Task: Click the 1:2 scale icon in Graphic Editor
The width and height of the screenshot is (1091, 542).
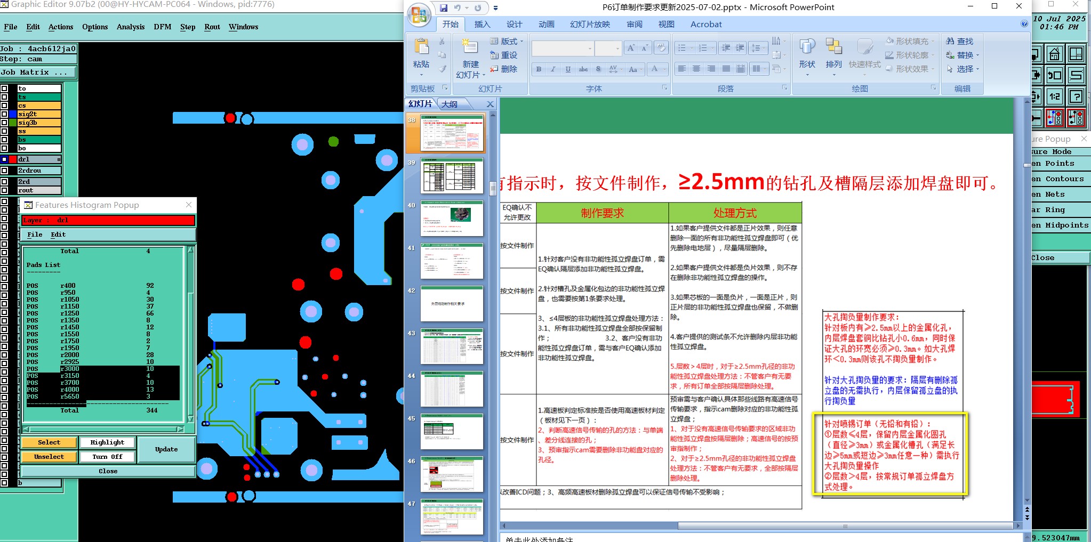Action: tap(1054, 96)
